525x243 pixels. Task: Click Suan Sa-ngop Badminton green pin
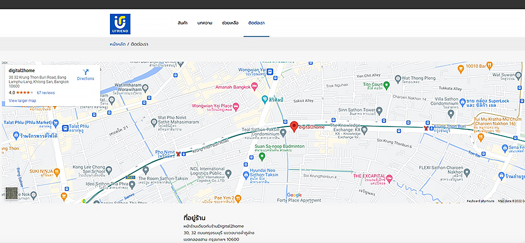point(262,156)
